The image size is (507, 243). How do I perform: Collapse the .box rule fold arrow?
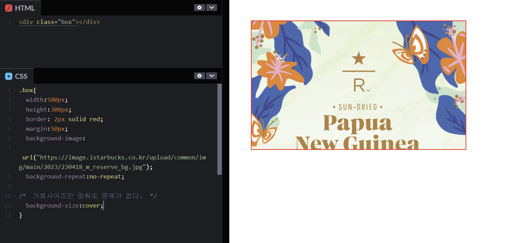tap(15, 90)
